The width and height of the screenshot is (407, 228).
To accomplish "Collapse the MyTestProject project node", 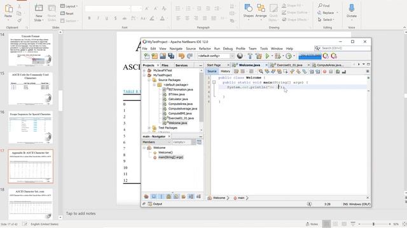I will [144, 75].
